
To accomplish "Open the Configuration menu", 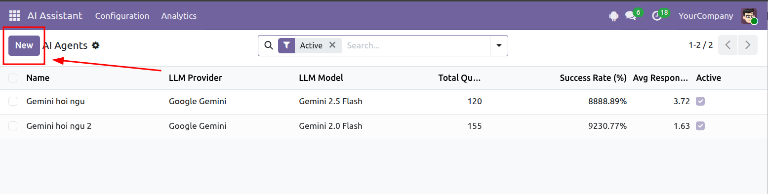I will [122, 16].
